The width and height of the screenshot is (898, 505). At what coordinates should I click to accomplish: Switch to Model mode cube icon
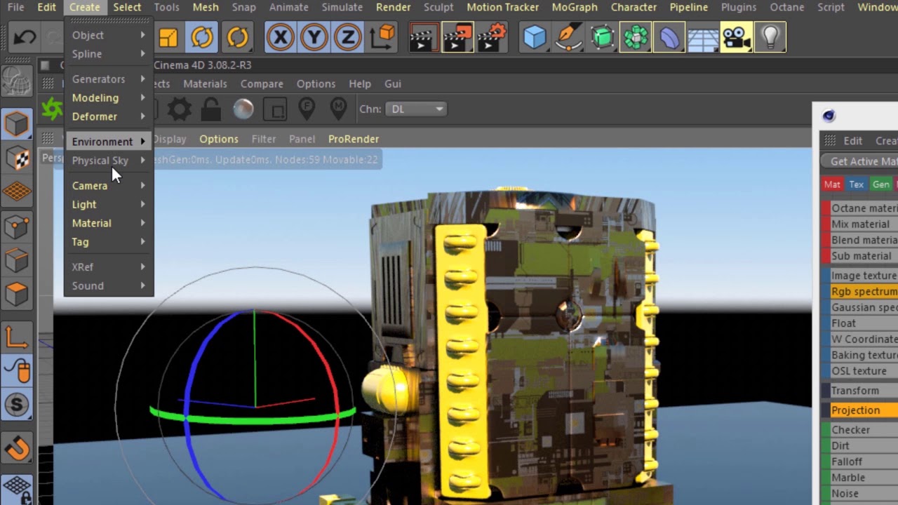(x=17, y=123)
